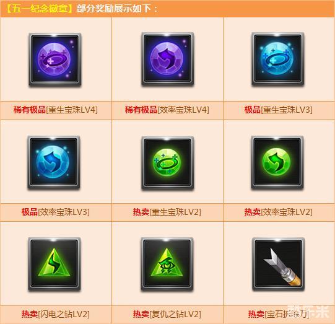Select the 极品[重生宝珠LV3] label

pyautogui.click(x=279, y=110)
